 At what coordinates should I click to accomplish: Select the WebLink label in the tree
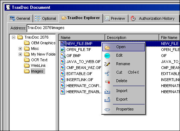pos(38,65)
